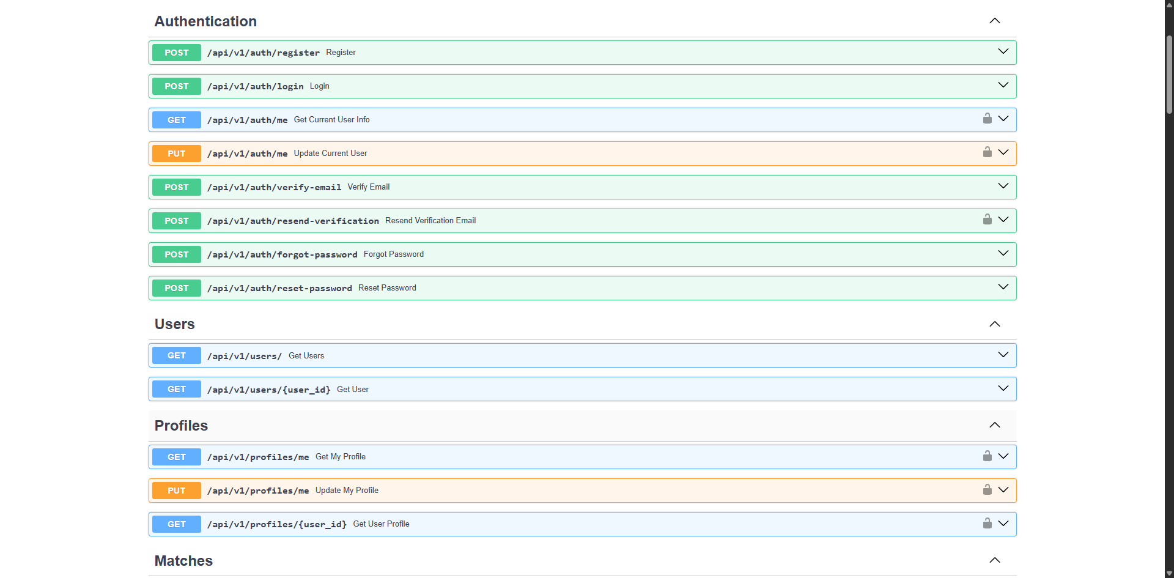Click the Matches section heading

(183, 561)
